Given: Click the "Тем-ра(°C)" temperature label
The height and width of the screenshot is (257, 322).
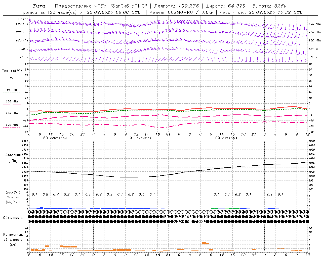Looking at the screenshot, I should [x=12, y=71].
